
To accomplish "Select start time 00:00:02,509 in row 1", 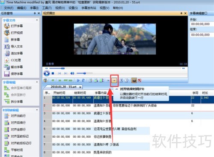I will (x=61, y=98).
